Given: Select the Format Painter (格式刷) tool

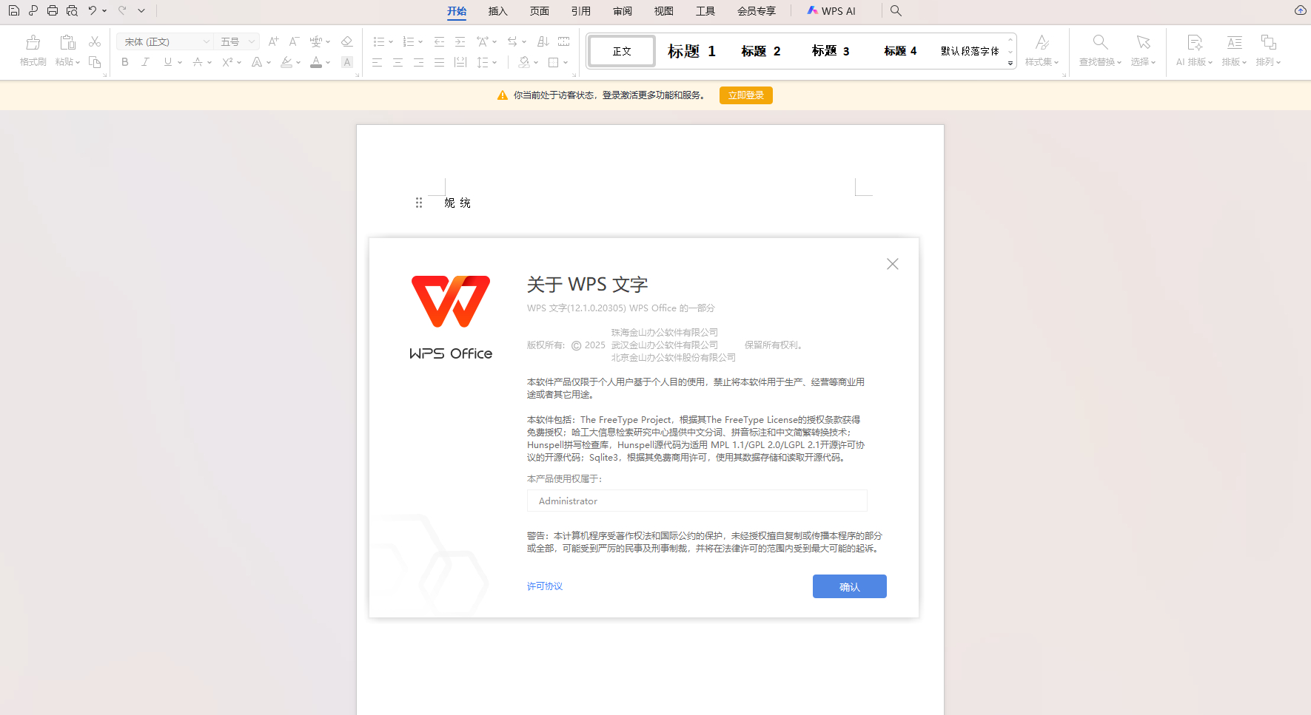Looking at the screenshot, I should pos(33,50).
